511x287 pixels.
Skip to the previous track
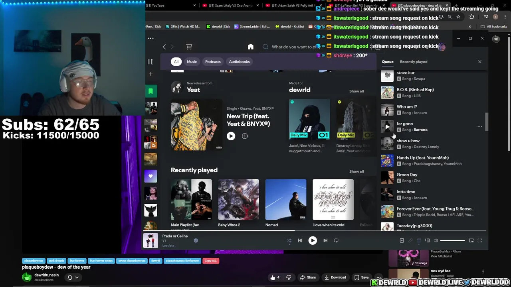(x=300, y=240)
